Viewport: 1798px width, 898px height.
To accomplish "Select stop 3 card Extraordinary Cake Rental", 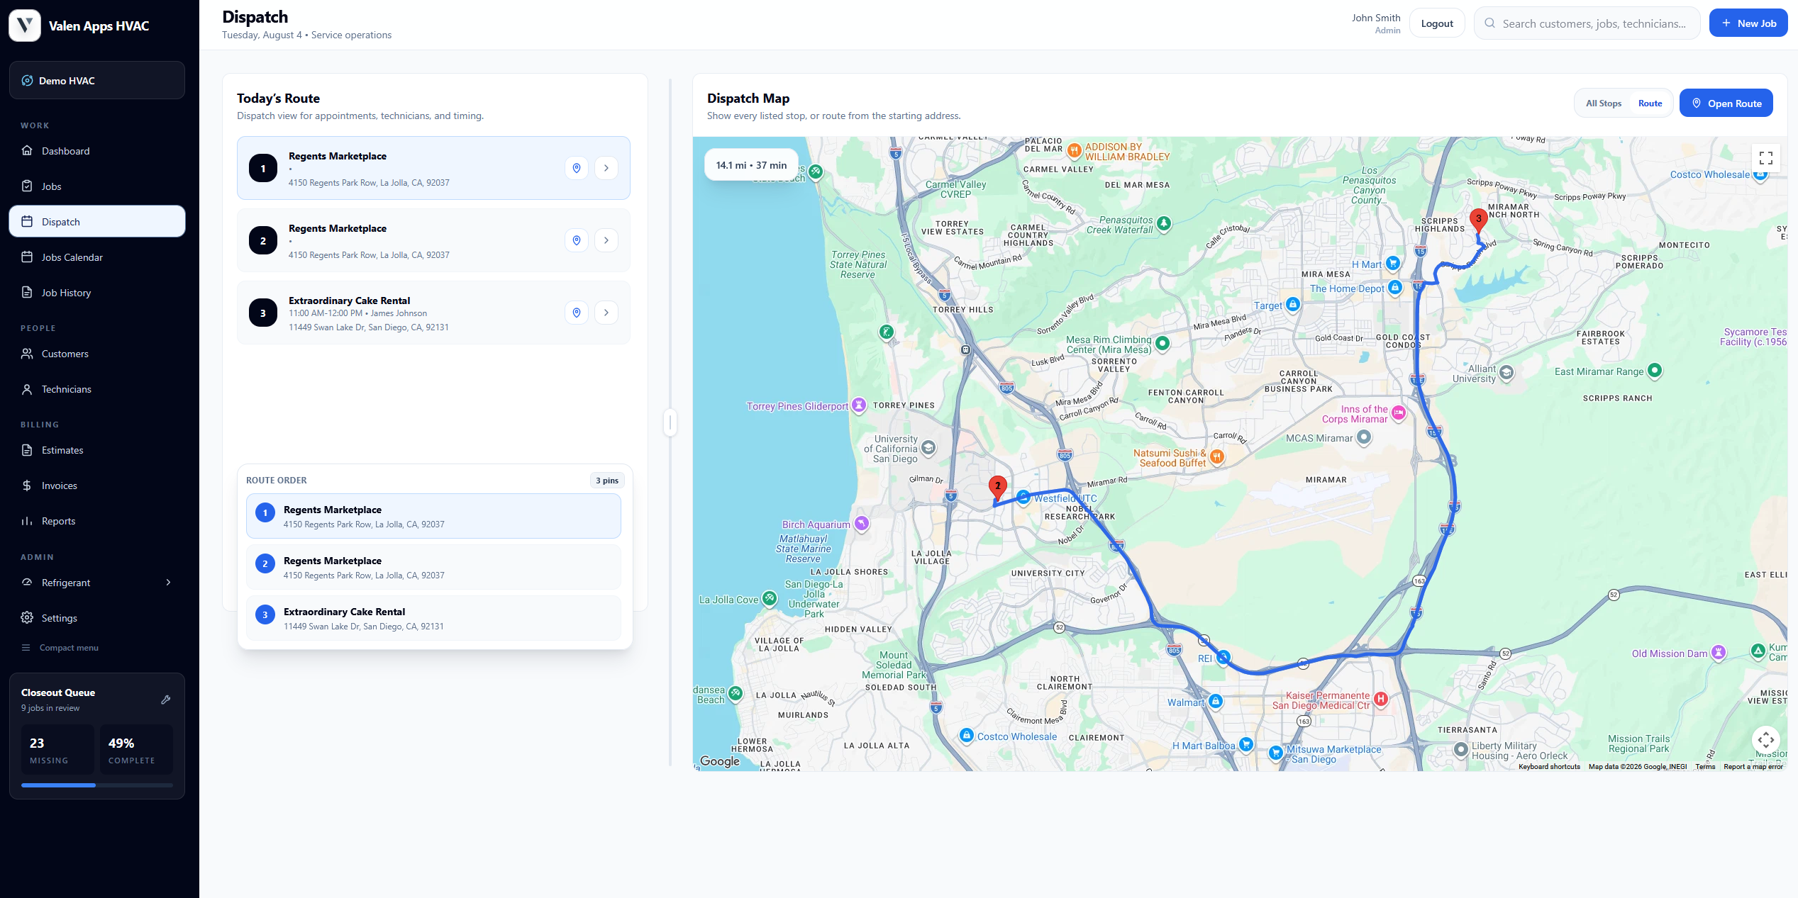I will [x=433, y=313].
